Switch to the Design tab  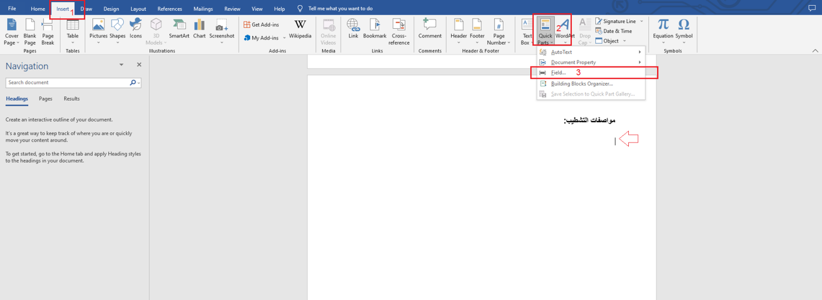111,9
